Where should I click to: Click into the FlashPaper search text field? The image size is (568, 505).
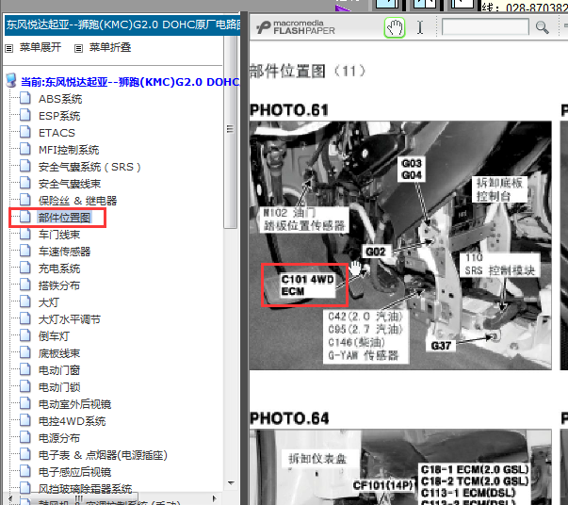pos(485,27)
